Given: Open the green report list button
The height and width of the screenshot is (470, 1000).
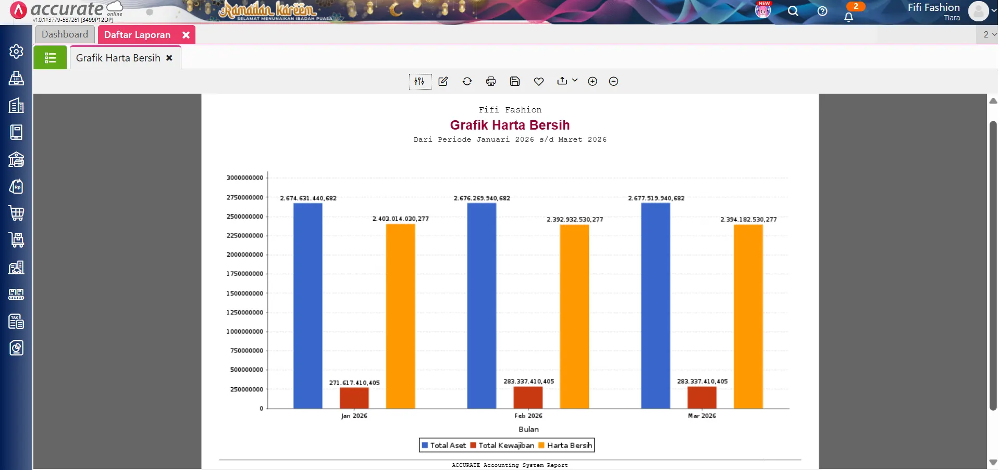Looking at the screenshot, I should tap(50, 57).
